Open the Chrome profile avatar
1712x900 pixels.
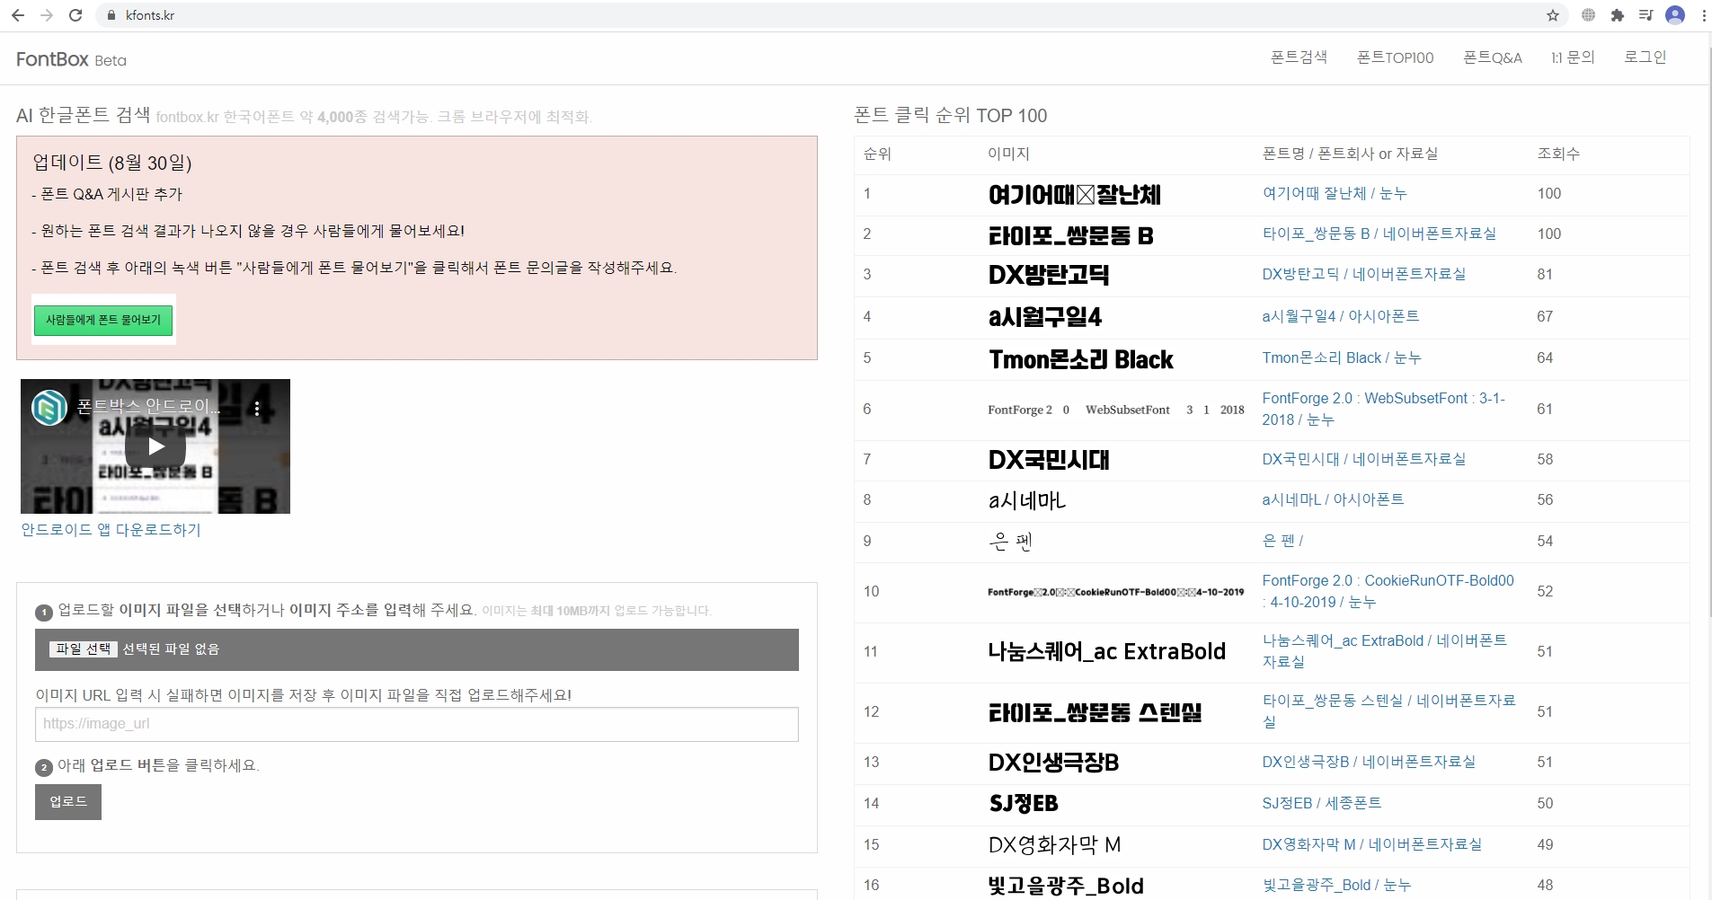pyautogui.click(x=1675, y=15)
